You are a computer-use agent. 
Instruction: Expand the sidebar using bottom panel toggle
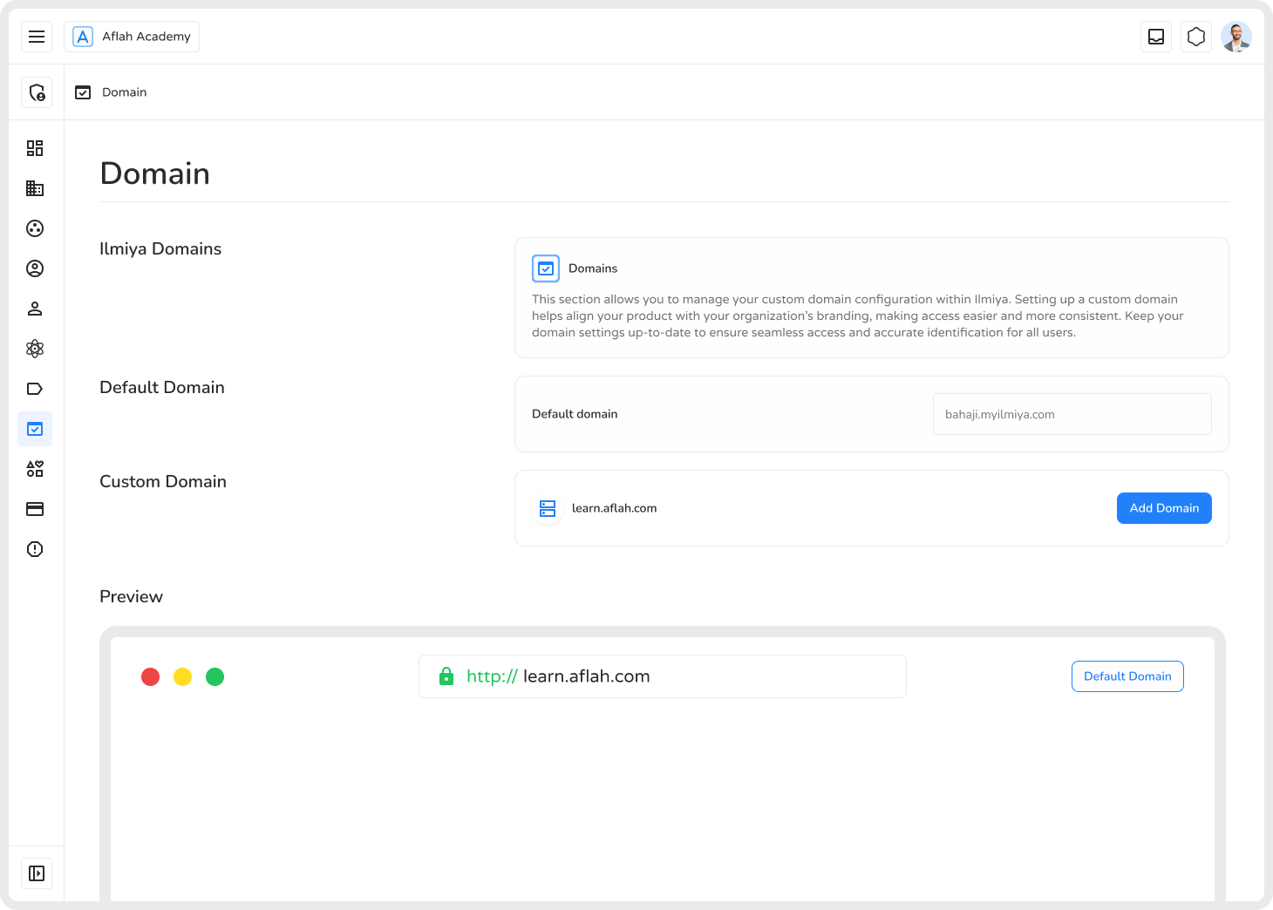[37, 873]
